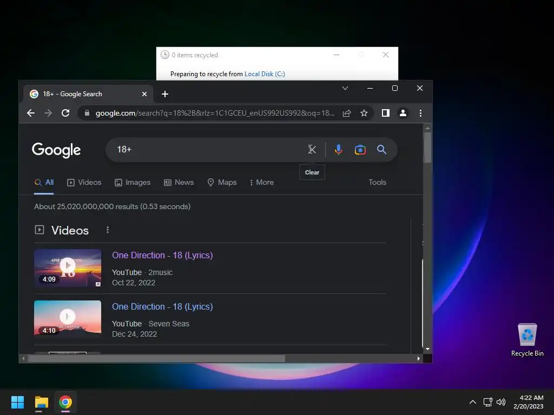554x415 pixels.
Task: Click the Chrome back arrow
Action: click(31, 113)
